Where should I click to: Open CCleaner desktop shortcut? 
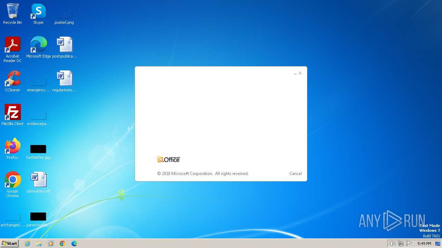[12, 81]
